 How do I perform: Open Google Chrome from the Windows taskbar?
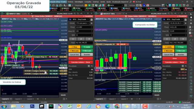[x=117, y=106]
